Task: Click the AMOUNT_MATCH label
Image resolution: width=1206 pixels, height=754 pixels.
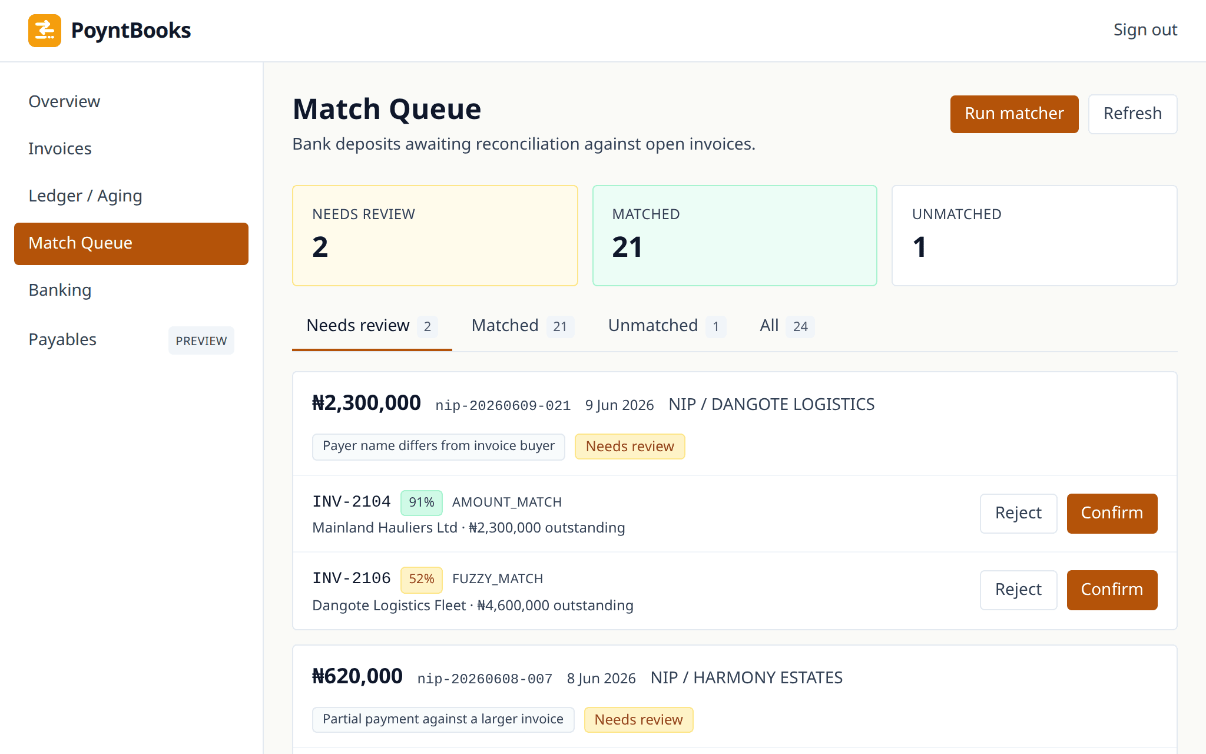Action: (x=507, y=502)
